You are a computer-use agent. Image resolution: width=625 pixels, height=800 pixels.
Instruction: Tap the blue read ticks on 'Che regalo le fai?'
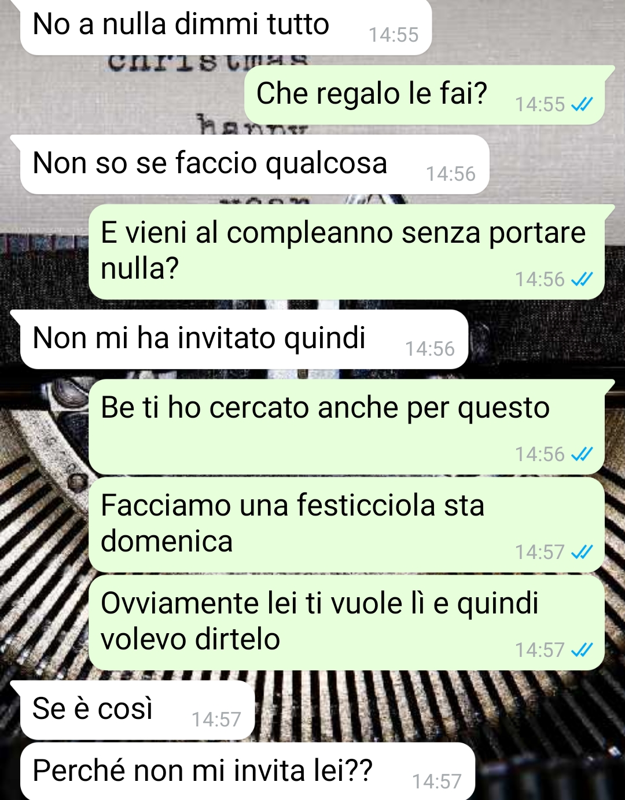582,104
